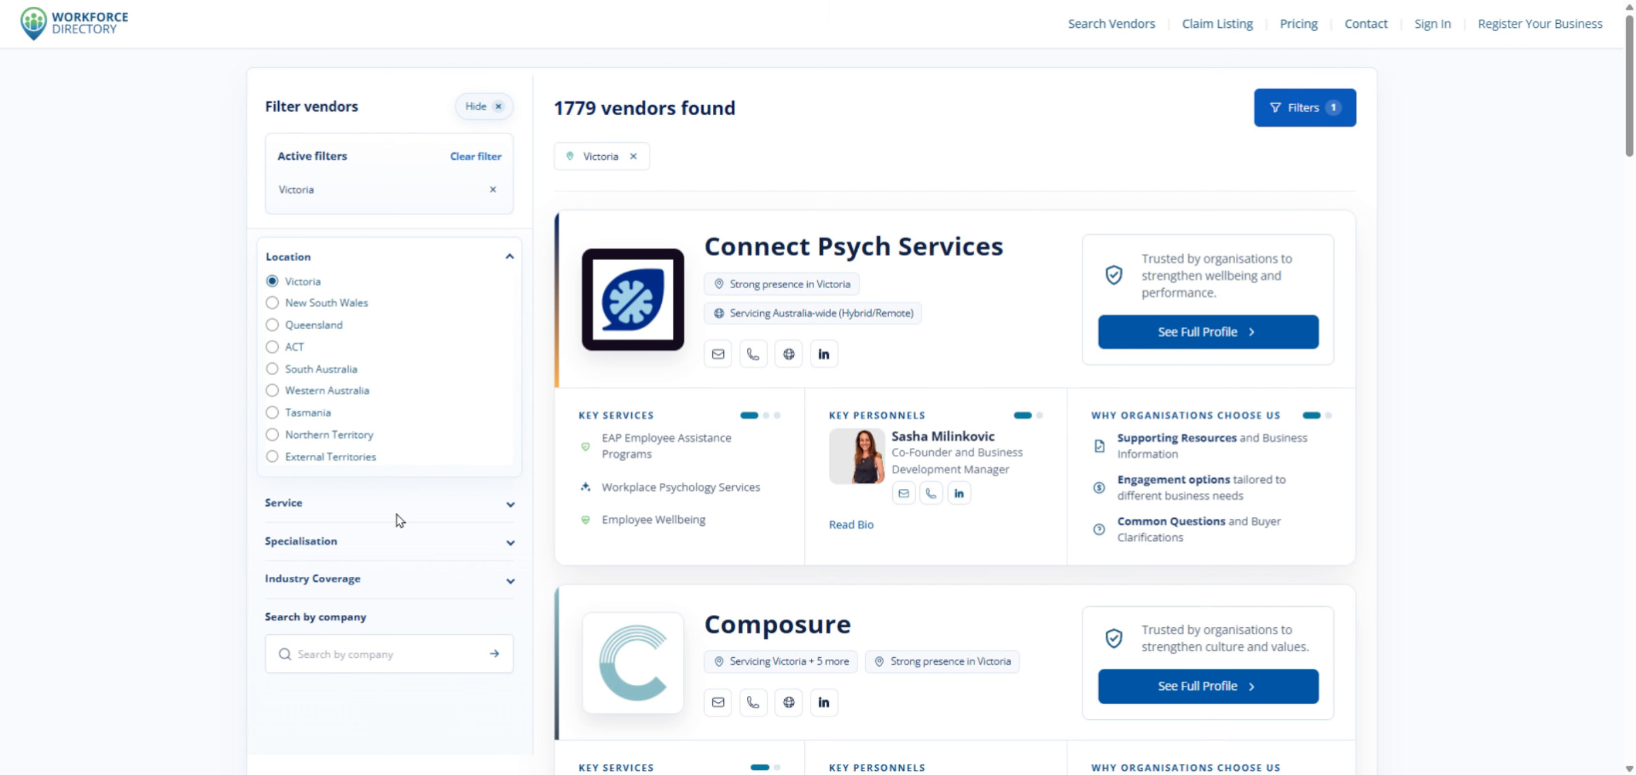Click the shield icon in Connect Psych card
Viewport: 1636px width, 775px height.
tap(1114, 275)
